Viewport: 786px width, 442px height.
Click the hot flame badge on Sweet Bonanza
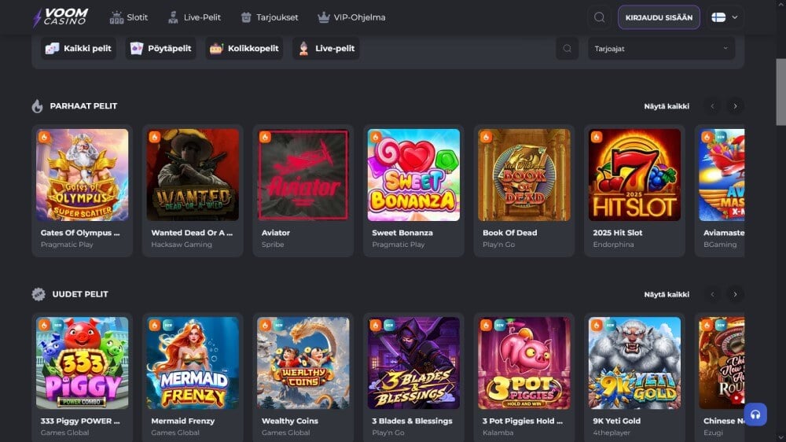376,137
